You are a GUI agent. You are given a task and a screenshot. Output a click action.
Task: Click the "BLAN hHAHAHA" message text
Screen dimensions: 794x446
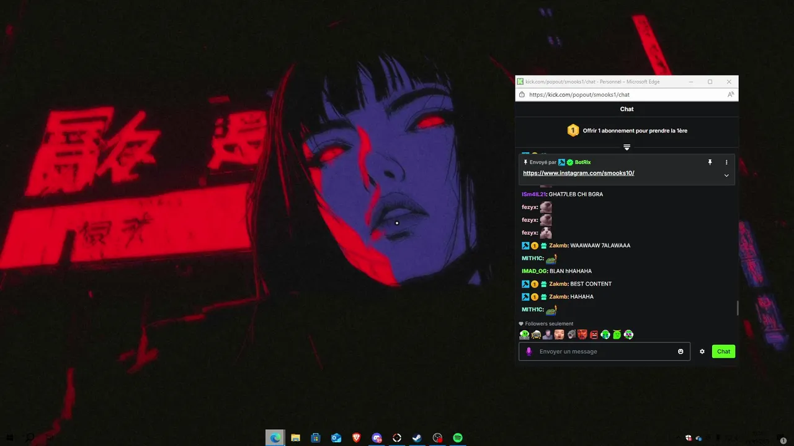pos(571,271)
